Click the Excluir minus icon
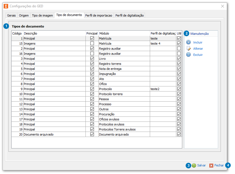The image size is (235, 174). click(x=188, y=55)
